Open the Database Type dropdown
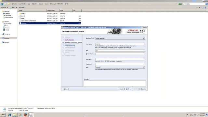 pos(120,38)
